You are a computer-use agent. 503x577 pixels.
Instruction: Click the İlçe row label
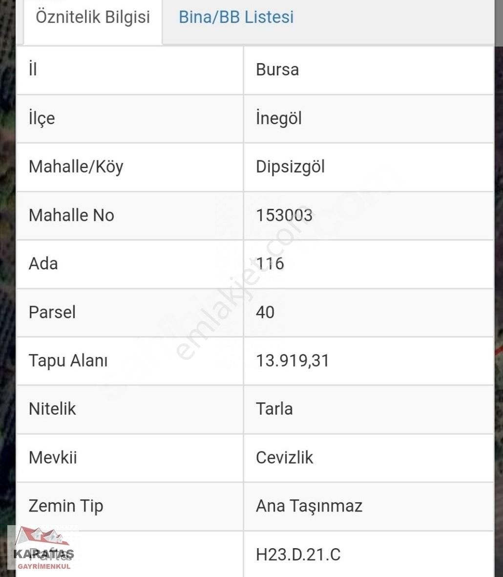click(x=41, y=118)
